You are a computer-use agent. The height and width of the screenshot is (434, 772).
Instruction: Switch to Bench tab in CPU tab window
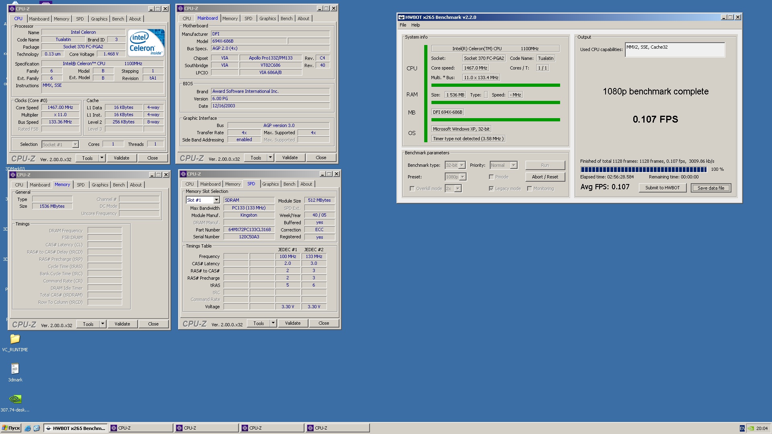coord(118,19)
